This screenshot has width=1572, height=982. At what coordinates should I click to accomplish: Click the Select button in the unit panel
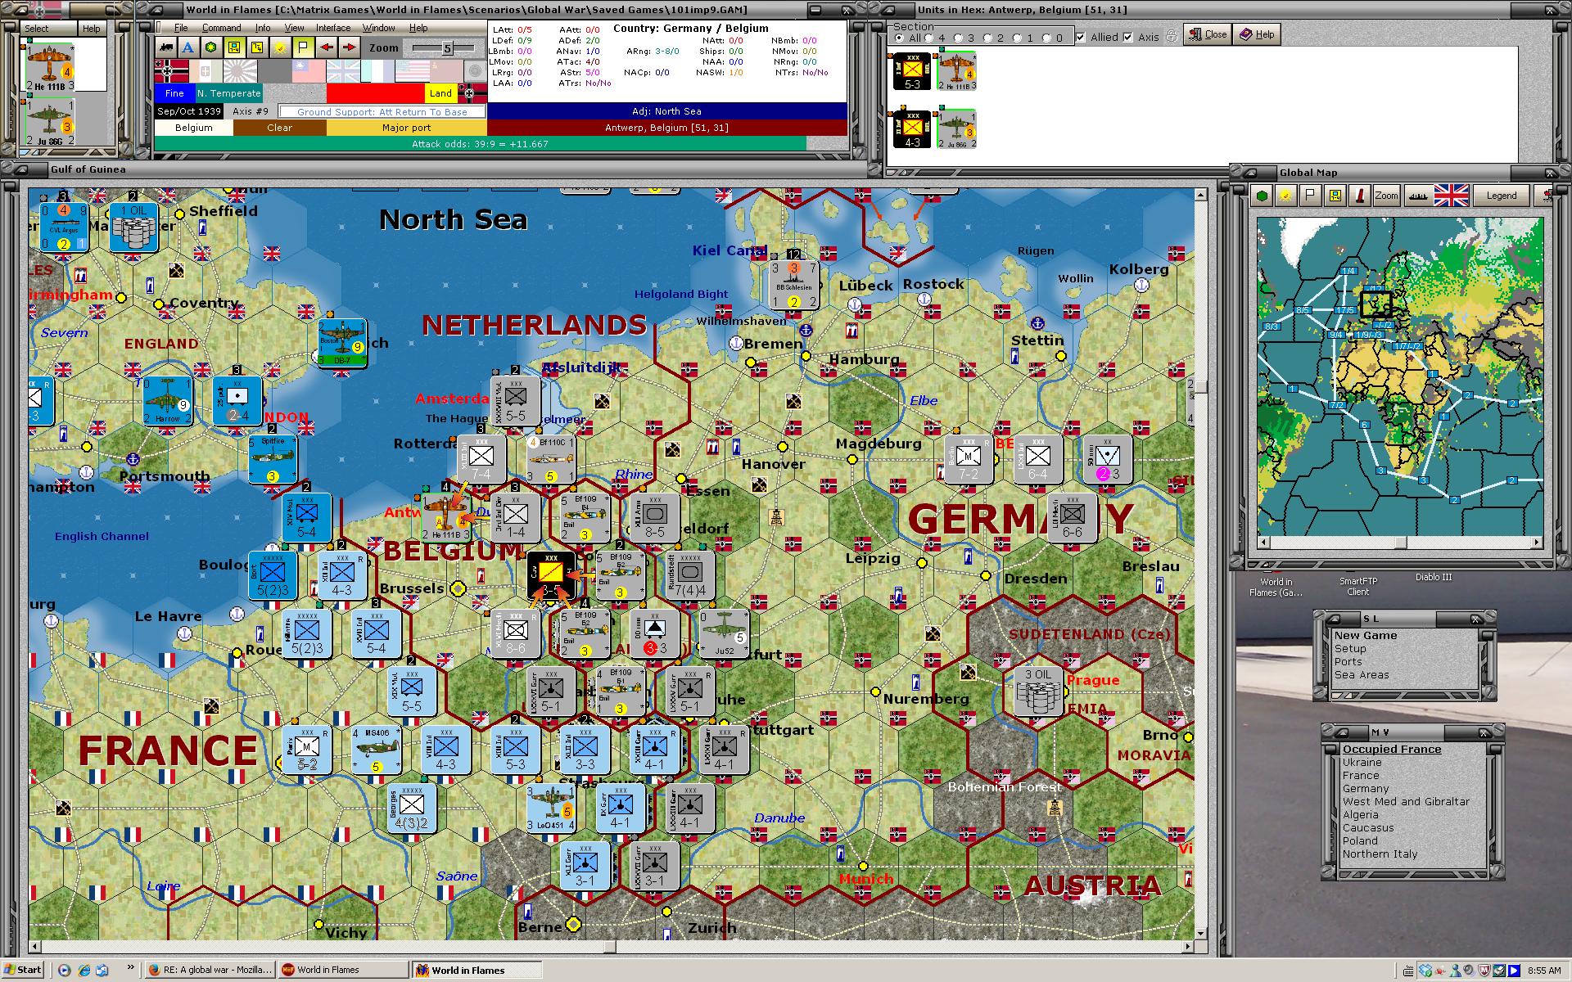coord(47,29)
